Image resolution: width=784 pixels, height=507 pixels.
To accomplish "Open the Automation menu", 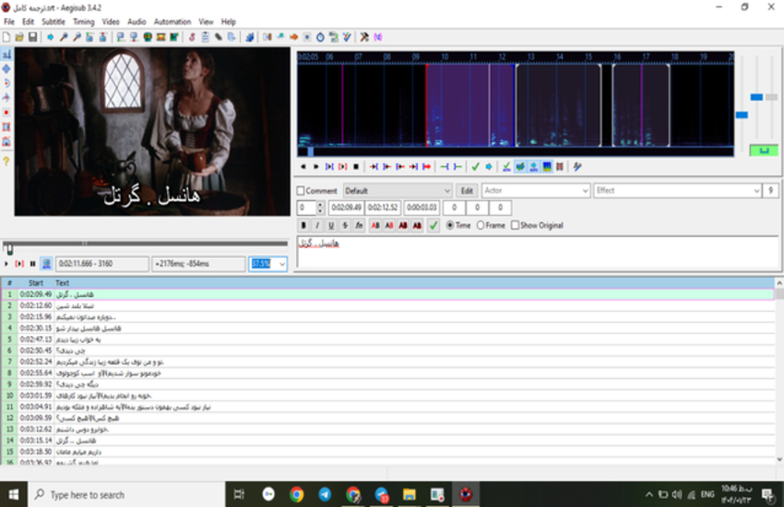I will [x=172, y=21].
